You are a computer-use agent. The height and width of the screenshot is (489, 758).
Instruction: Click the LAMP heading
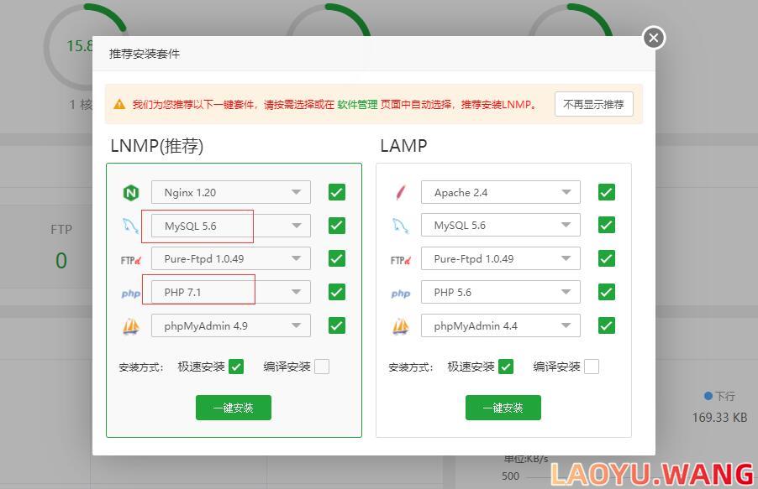[403, 145]
